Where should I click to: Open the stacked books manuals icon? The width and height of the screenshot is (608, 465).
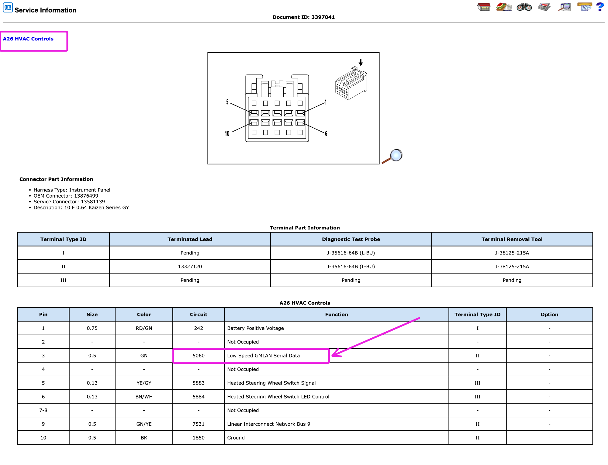504,7
